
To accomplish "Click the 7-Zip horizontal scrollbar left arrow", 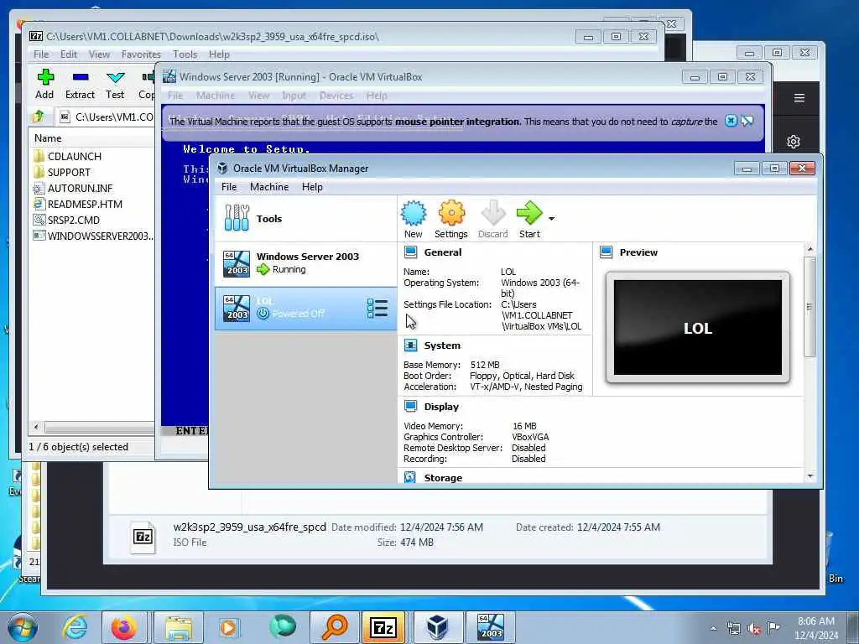I will 36,427.
